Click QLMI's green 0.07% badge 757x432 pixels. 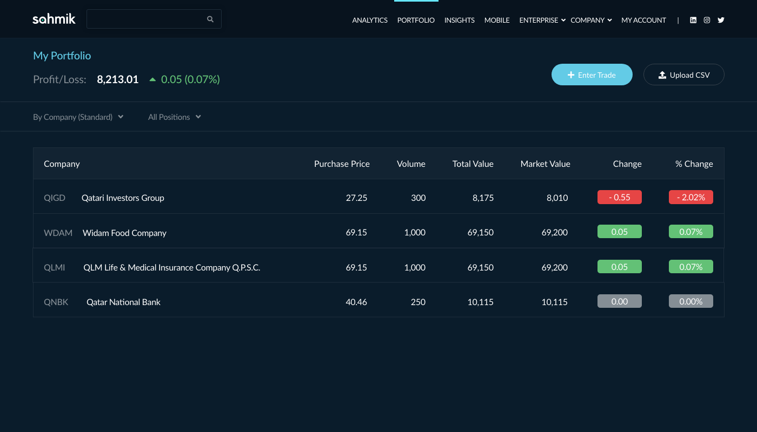[x=691, y=267]
